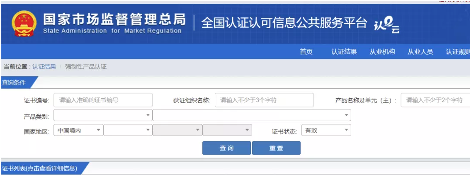Screen dimensions: 470x175
Task: Open the wide 产品类别 sub-category dropdown
Action: click(x=252, y=115)
